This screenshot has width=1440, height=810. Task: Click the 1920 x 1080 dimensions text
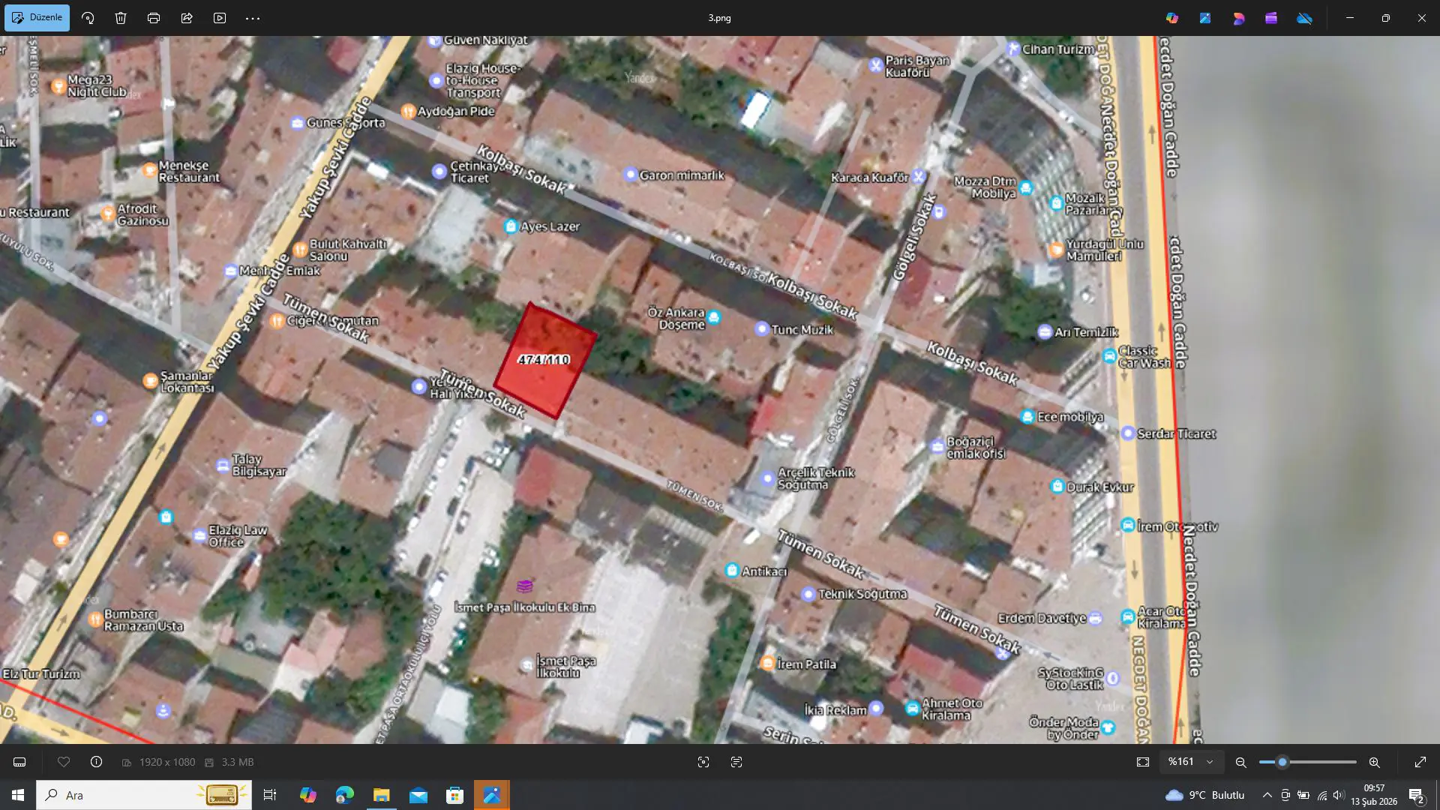coord(167,762)
